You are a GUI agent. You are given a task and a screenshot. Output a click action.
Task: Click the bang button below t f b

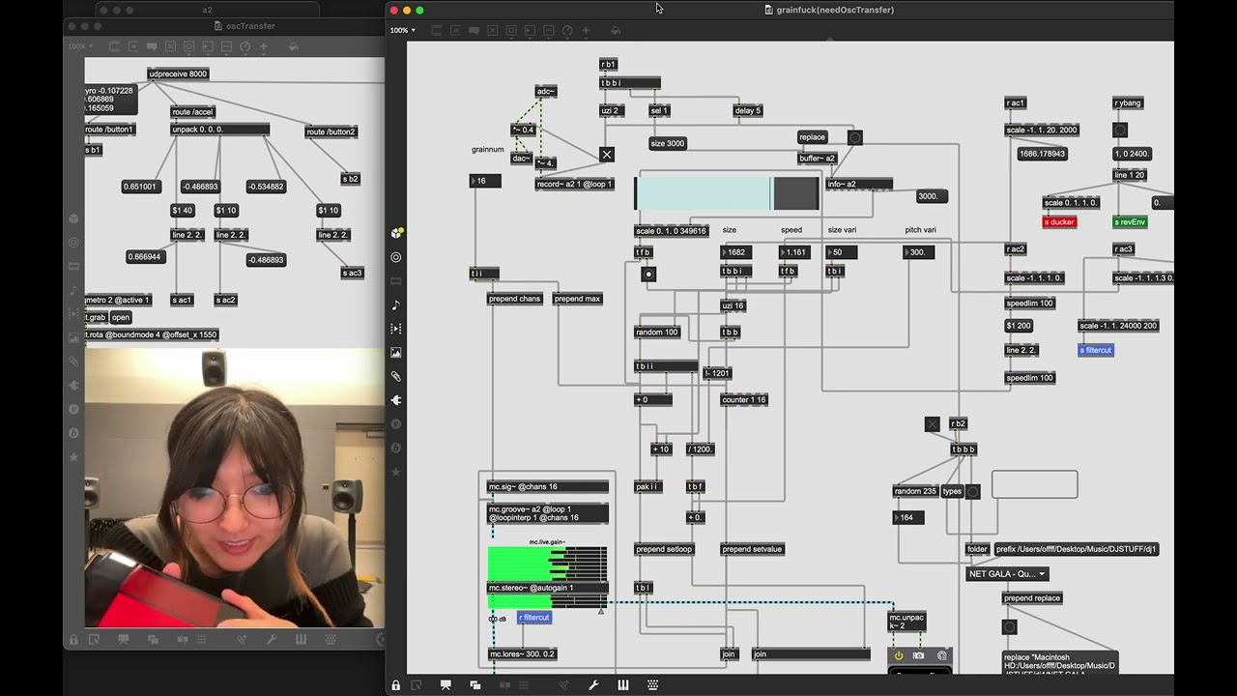[648, 275]
